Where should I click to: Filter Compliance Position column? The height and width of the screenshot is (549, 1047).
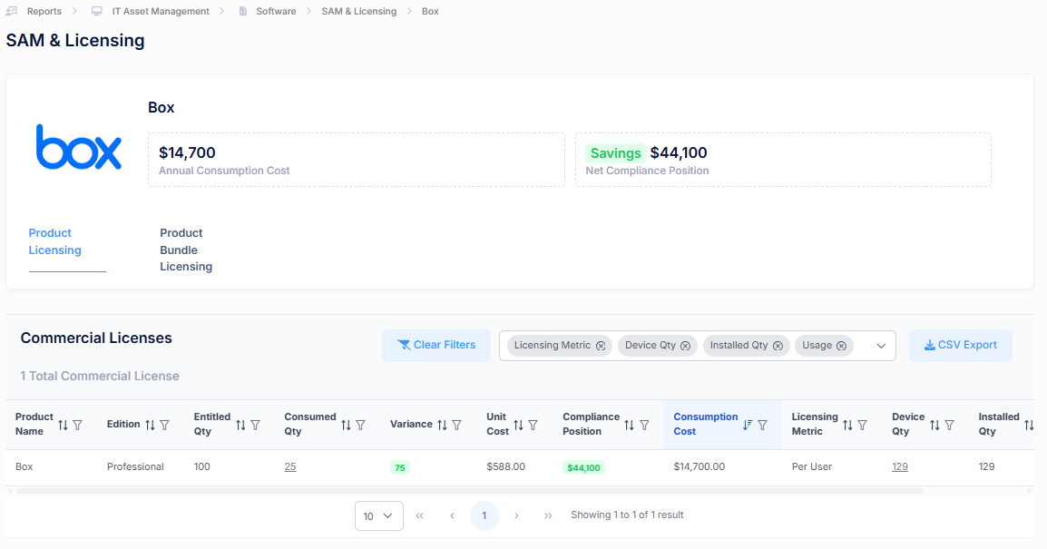tap(644, 425)
